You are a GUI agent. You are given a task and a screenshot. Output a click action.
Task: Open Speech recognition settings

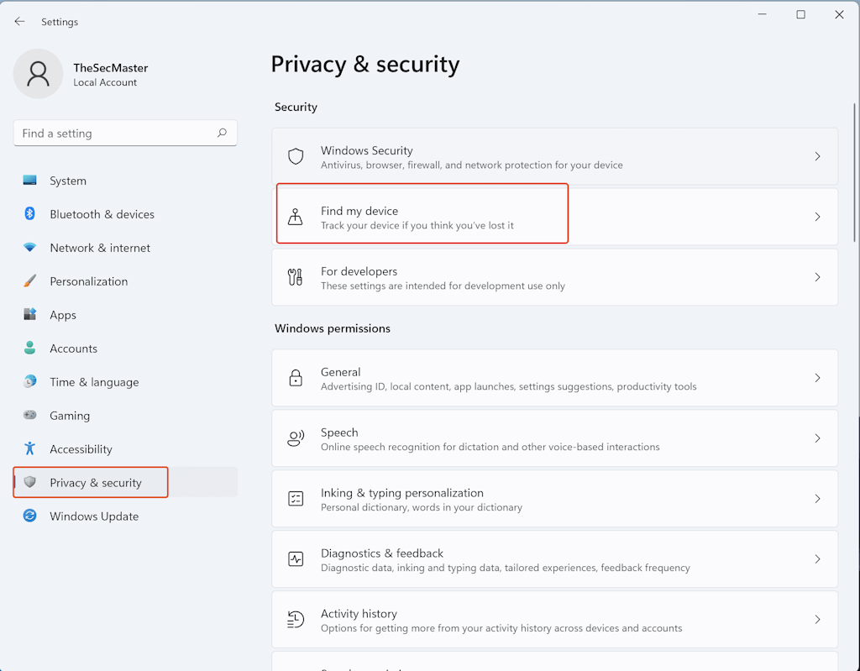[554, 438]
